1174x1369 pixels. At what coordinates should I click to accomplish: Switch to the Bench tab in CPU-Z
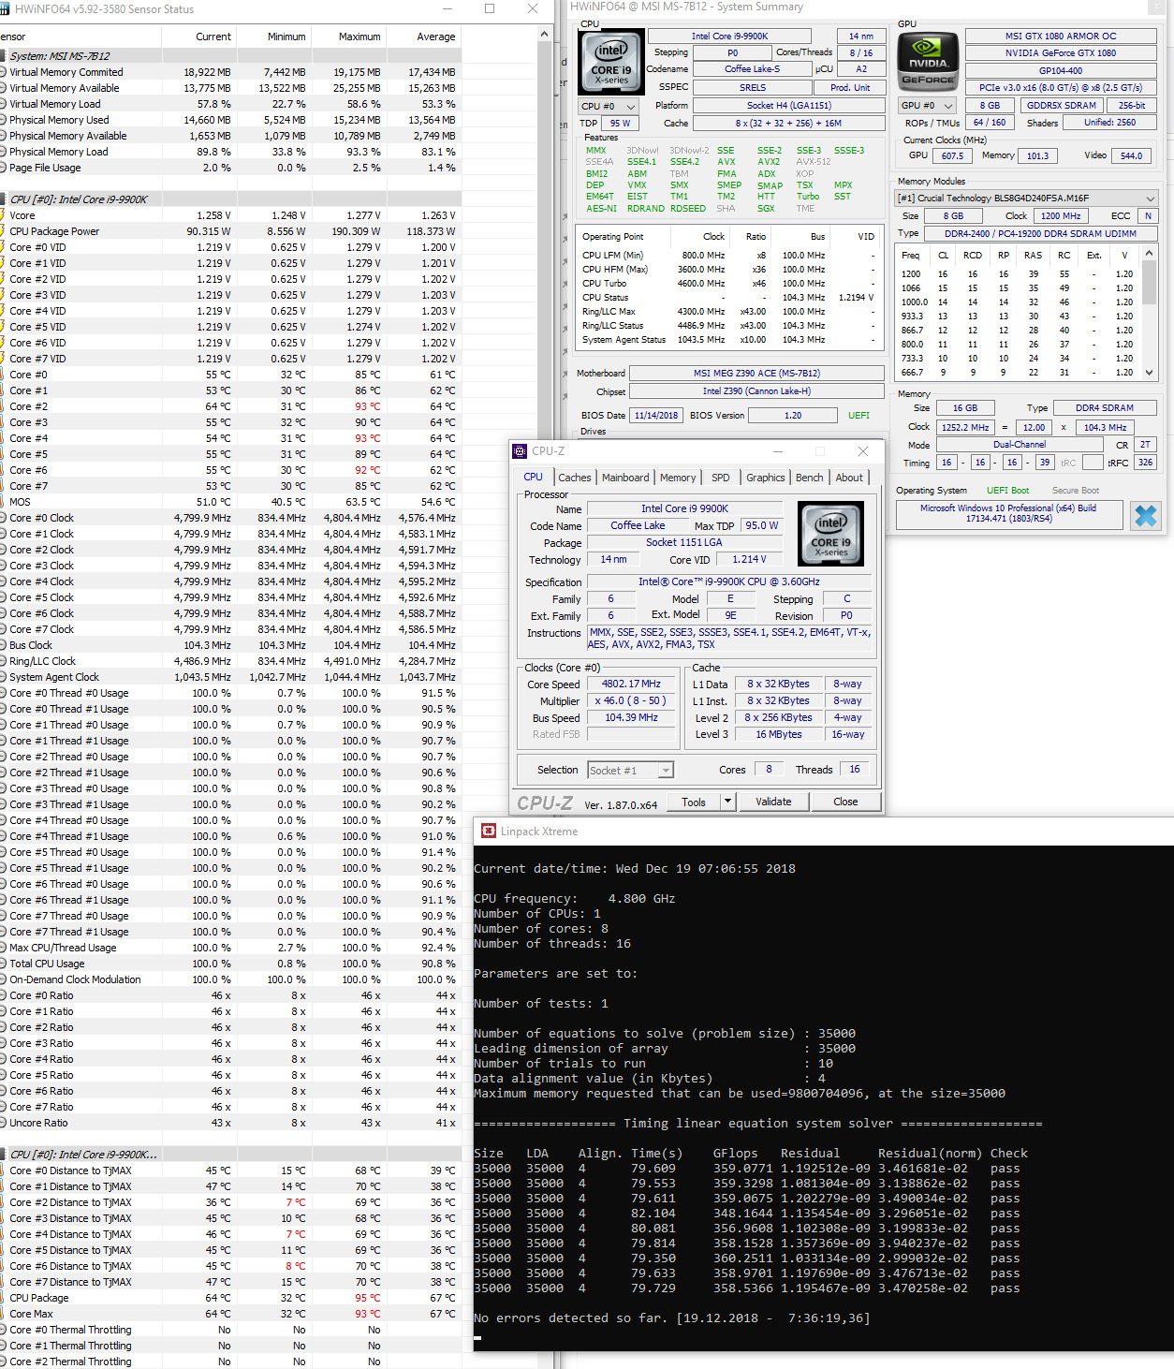click(809, 478)
